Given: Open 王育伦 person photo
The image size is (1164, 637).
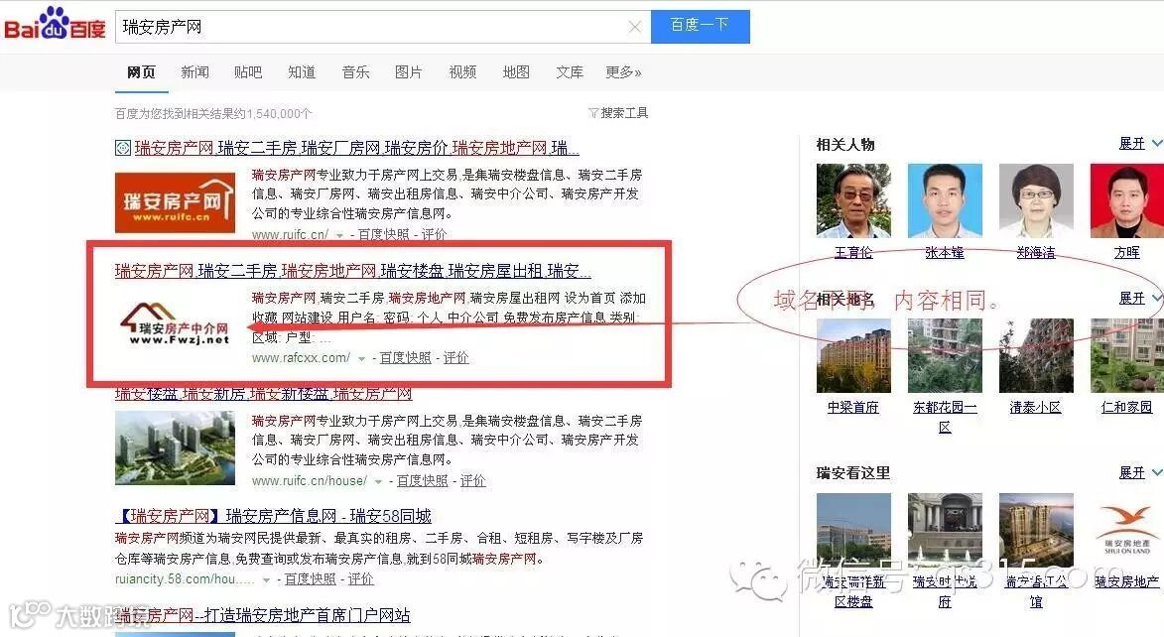Looking at the screenshot, I should (853, 200).
